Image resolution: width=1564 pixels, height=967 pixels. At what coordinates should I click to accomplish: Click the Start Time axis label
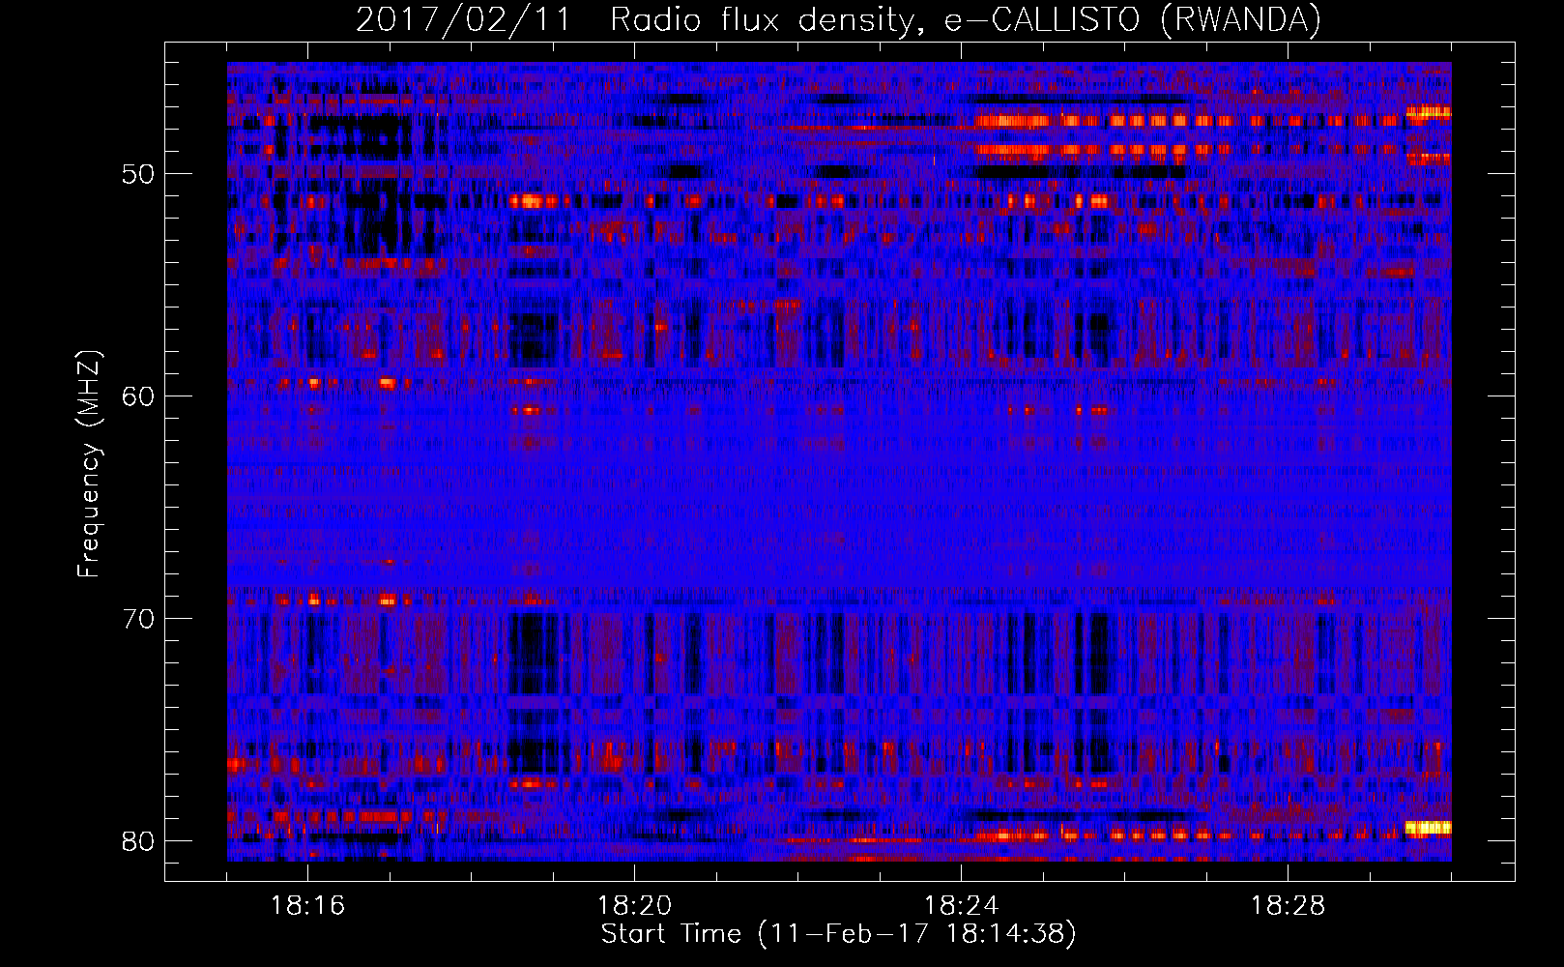point(838,934)
